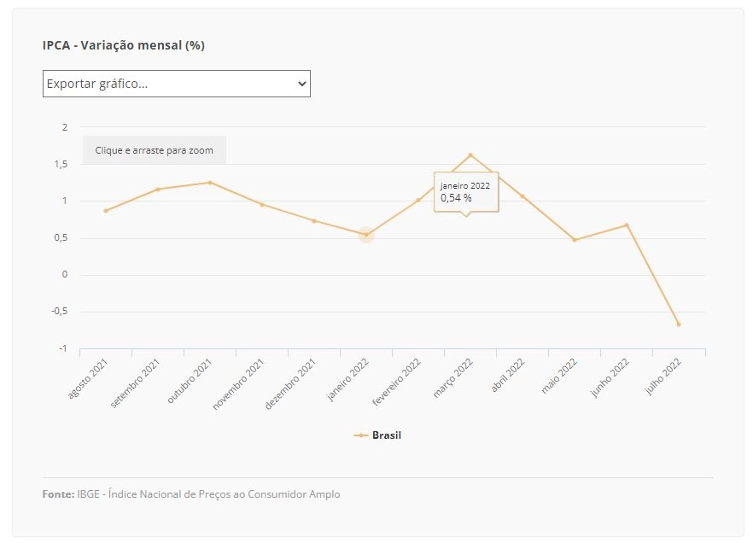Screen dimensions: 753x543
Task: Select the maio 2022 data point
Action: click(x=575, y=240)
